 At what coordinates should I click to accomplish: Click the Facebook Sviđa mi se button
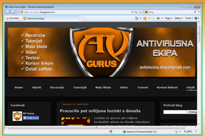[31, 118]
